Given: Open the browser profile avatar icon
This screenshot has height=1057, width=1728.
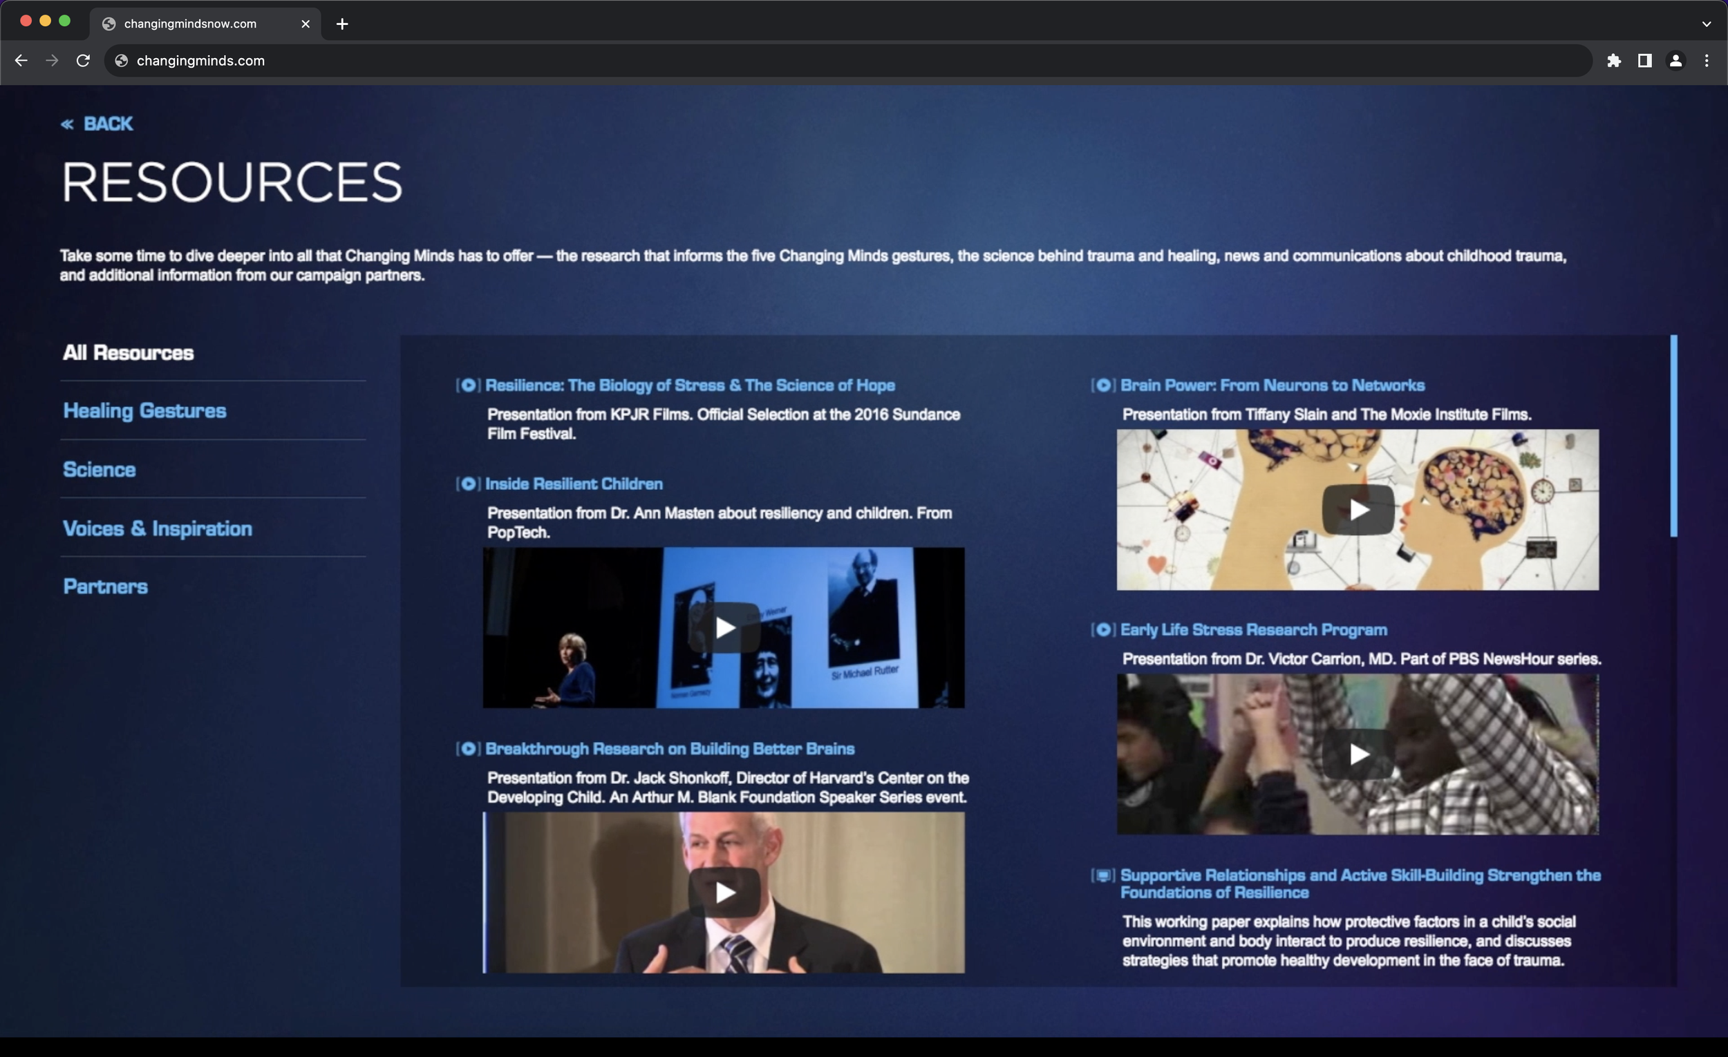Looking at the screenshot, I should pos(1675,61).
